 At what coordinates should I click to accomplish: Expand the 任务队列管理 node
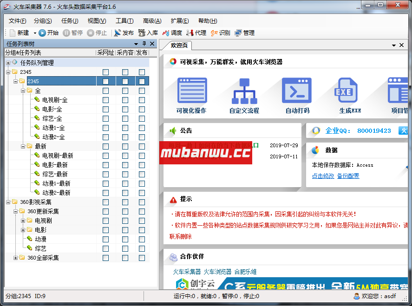coord(8,63)
